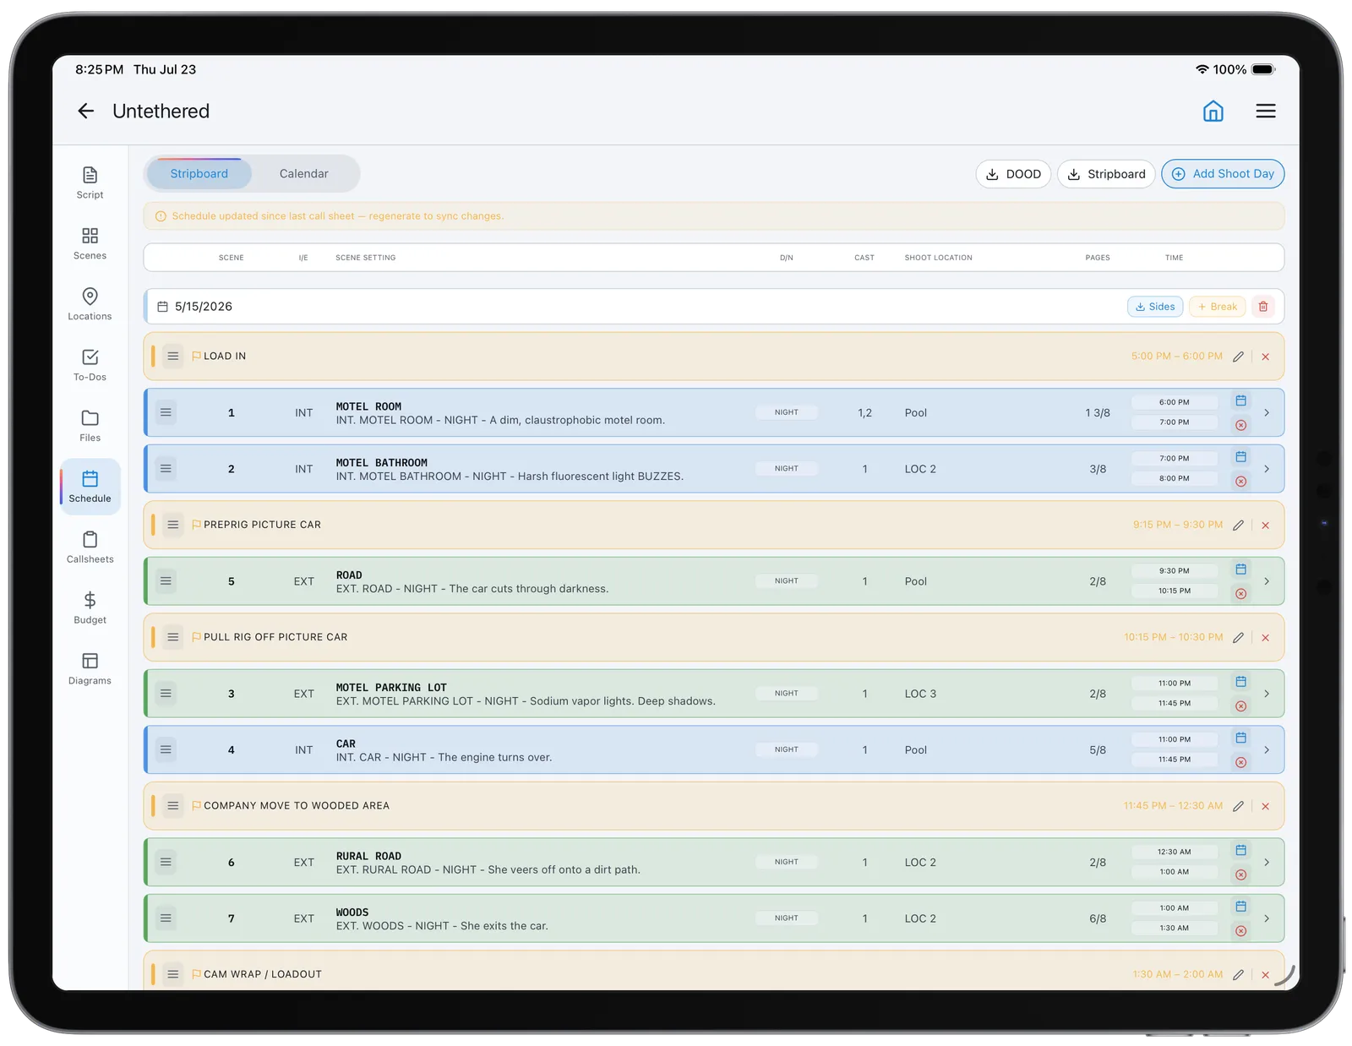
Task: Open To-Dos from the sidebar
Action: pyautogui.click(x=90, y=365)
